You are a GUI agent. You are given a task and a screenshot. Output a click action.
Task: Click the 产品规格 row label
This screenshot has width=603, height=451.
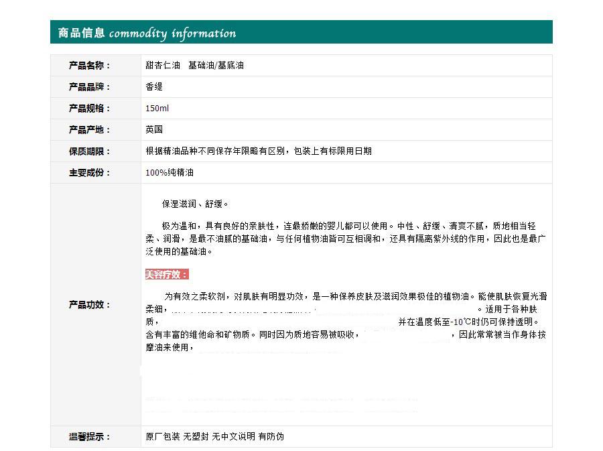(x=89, y=109)
